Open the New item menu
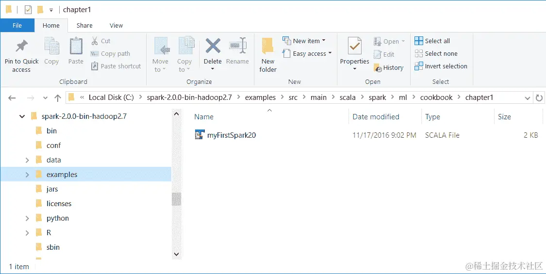Screen dimensions: 546x274 click(x=304, y=41)
